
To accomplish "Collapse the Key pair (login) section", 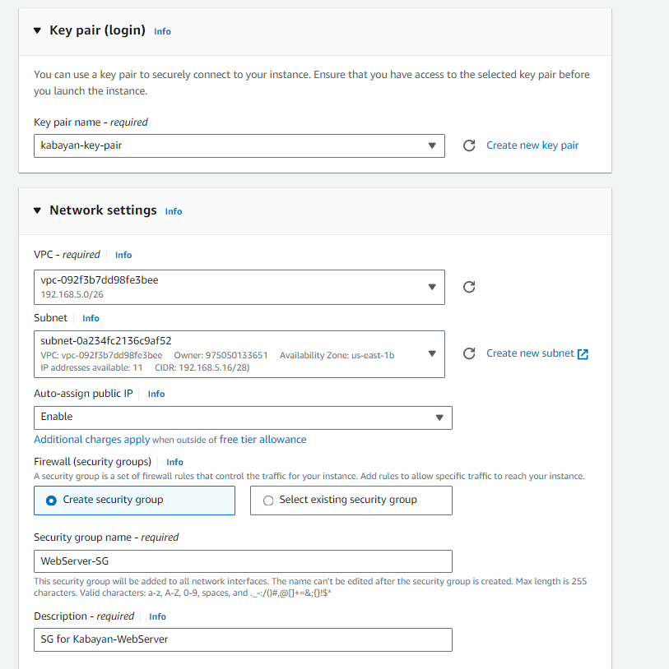I will pos(37,30).
